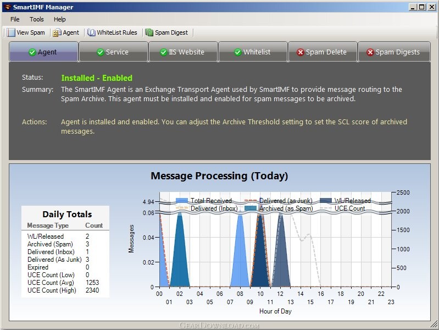This screenshot has width=439, height=330.
Task: Switch to the Spam Digests tab
Action: pos(394,52)
